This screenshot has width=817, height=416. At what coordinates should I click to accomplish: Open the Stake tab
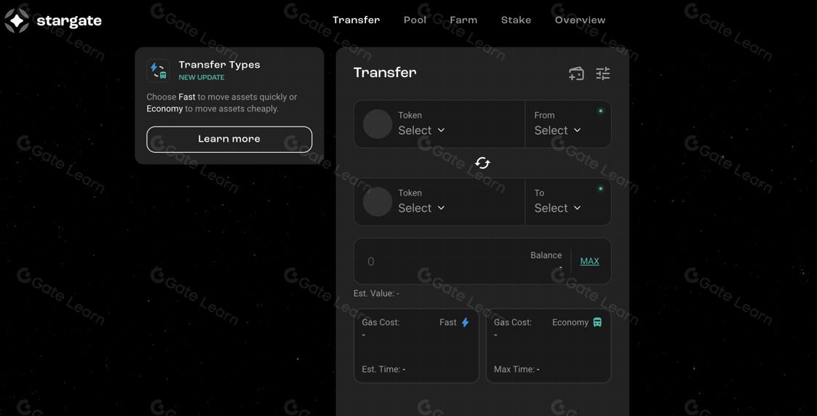(516, 20)
